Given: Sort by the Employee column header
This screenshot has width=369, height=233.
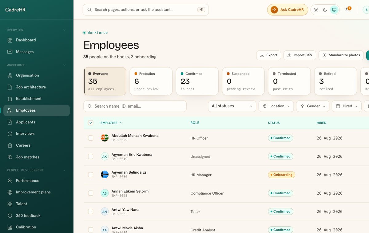Looking at the screenshot, I should [111, 123].
